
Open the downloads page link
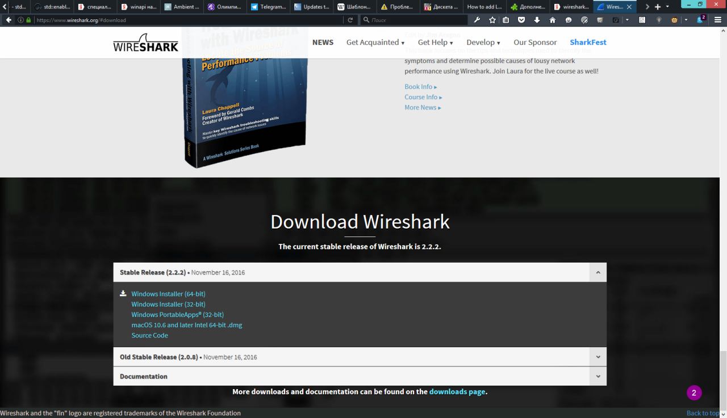[x=457, y=391]
